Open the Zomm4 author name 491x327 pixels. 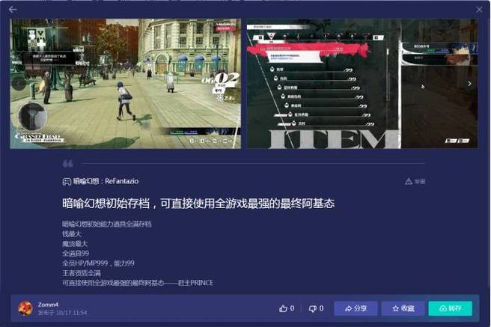(x=48, y=305)
